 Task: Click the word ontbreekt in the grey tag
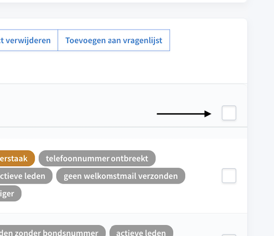[x=129, y=158]
